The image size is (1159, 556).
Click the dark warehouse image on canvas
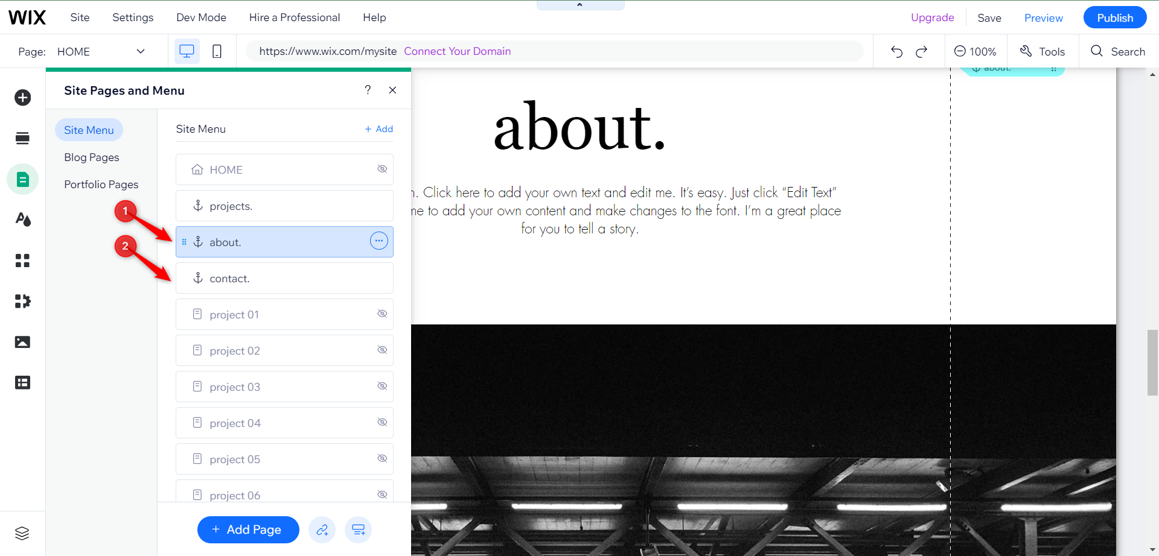[764, 440]
